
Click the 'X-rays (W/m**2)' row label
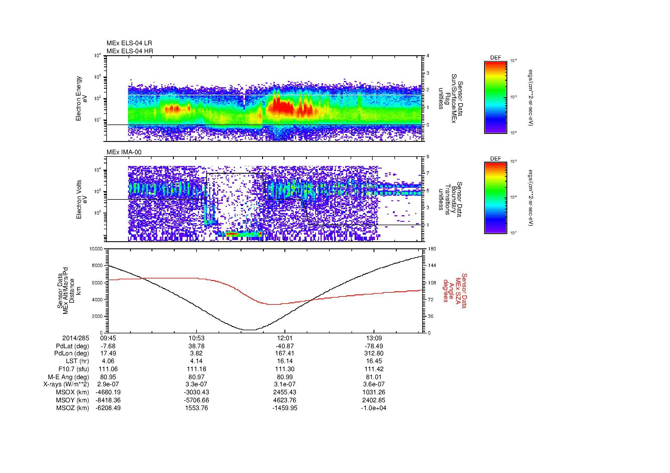pyautogui.click(x=66, y=384)
